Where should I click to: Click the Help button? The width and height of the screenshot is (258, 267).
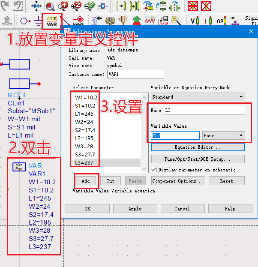[x=230, y=209]
